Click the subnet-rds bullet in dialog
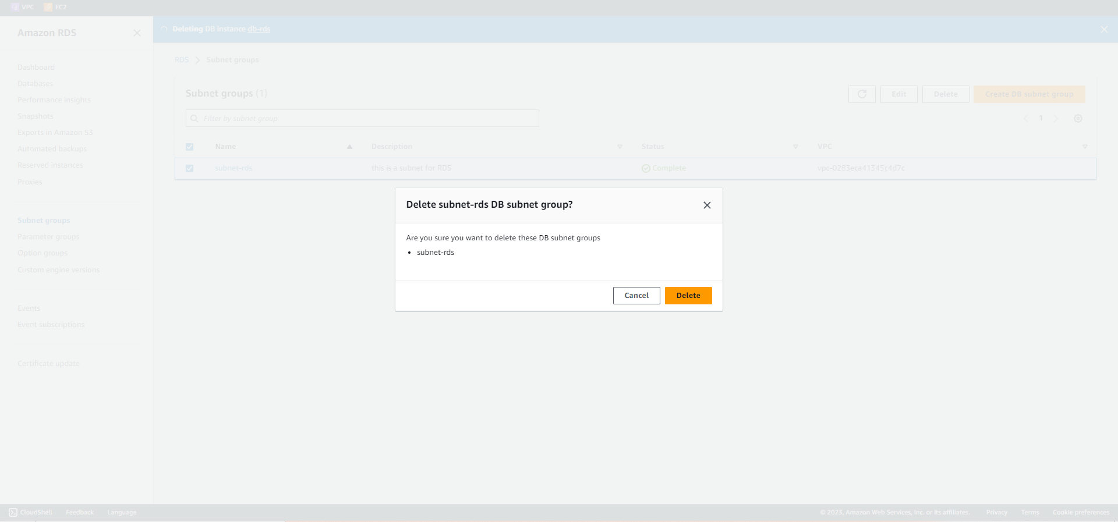1118x522 pixels. coord(436,253)
